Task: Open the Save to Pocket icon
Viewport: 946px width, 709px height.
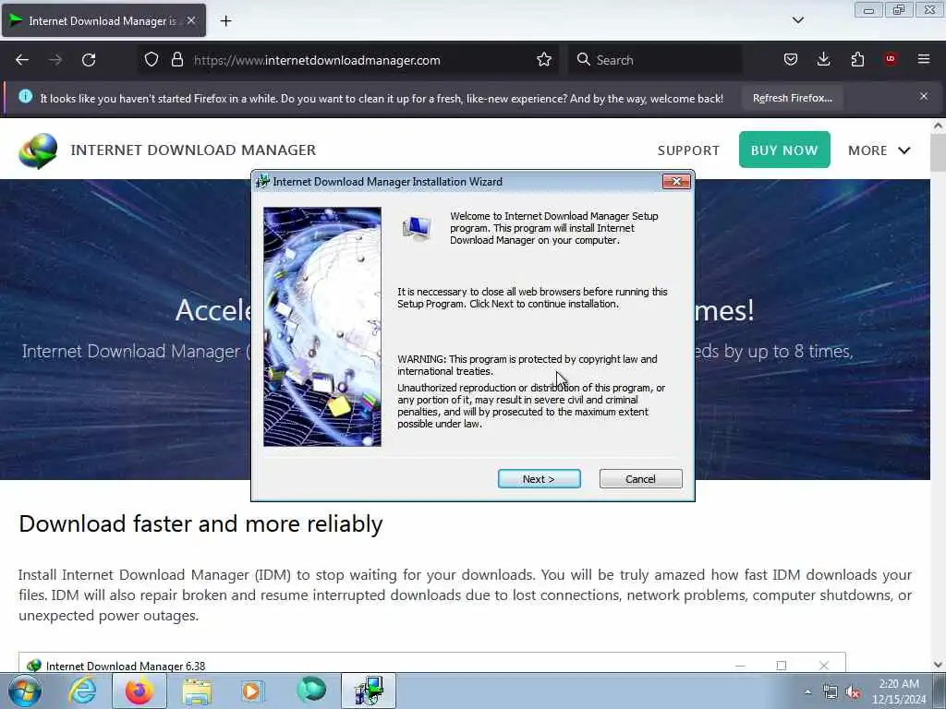Action: pyautogui.click(x=791, y=59)
